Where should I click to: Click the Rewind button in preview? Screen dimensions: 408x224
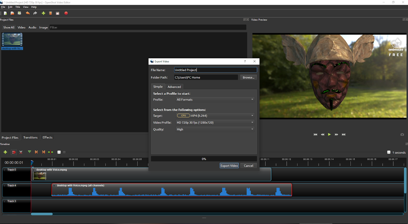tap(323, 134)
